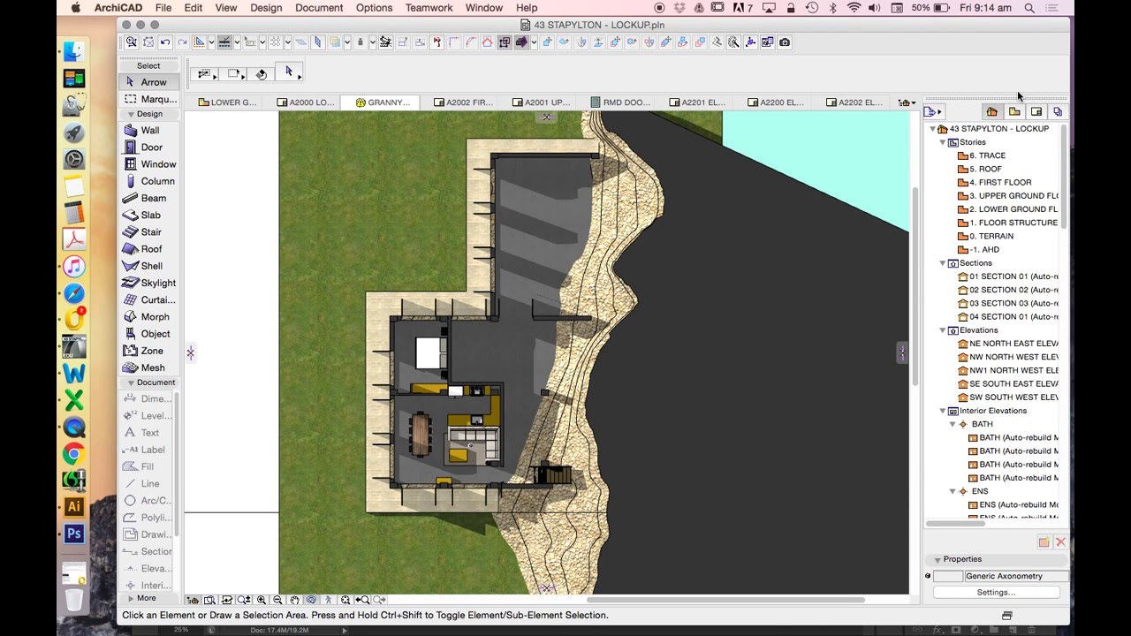Activate the Arrow selection tool

(149, 82)
